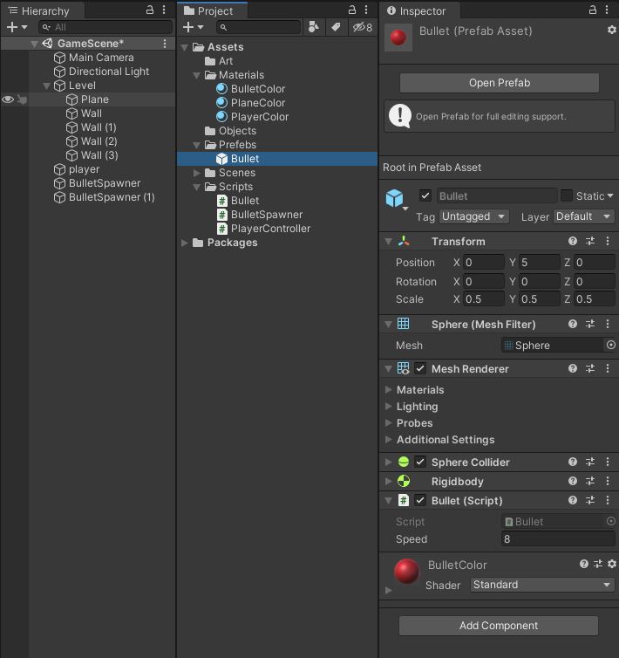This screenshot has width=619, height=658.
Task: Open Rigidbody help reference icon
Action: [x=573, y=481]
